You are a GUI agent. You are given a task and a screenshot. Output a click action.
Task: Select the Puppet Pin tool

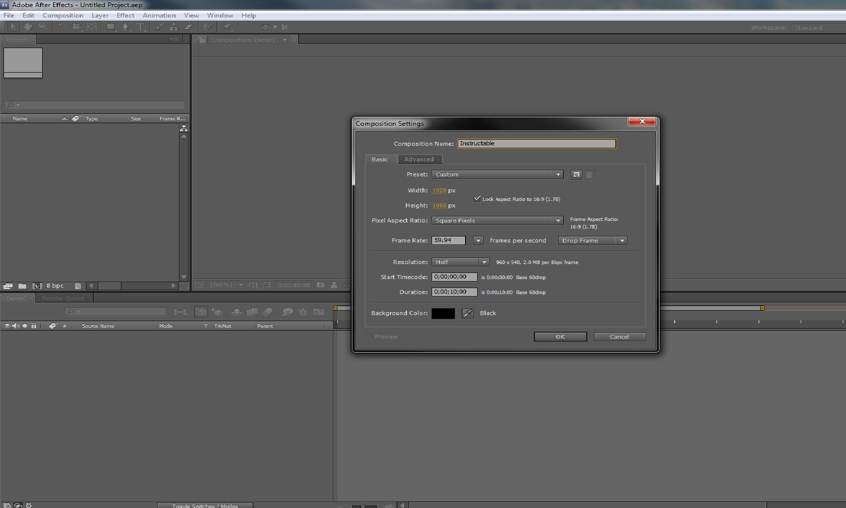pyautogui.click(x=228, y=27)
